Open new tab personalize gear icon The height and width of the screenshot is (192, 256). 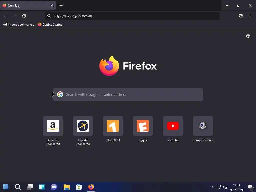tap(248, 36)
